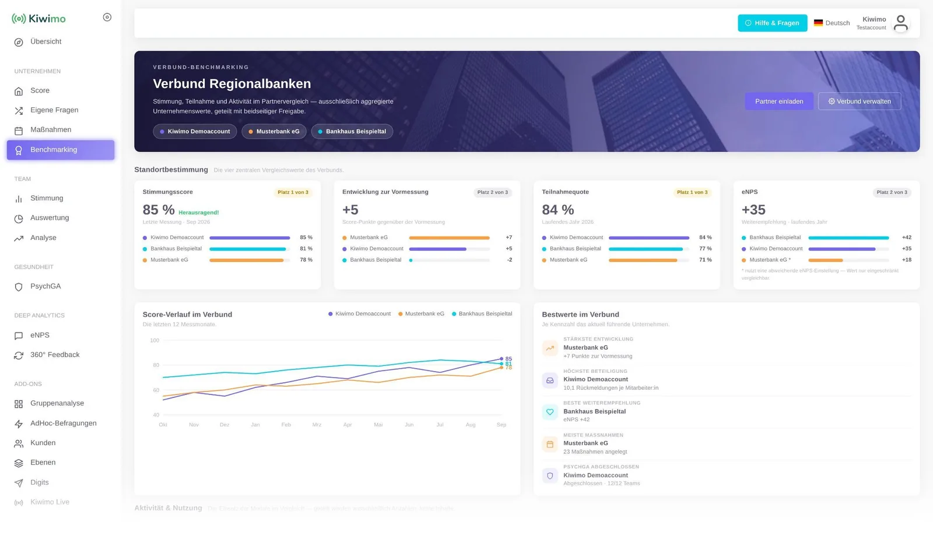
Task: Click the 85 % Stimmungsscore headline value
Action: coord(159,210)
